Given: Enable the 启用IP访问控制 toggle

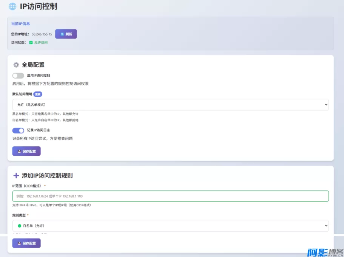Looking at the screenshot, I should 18,75.
